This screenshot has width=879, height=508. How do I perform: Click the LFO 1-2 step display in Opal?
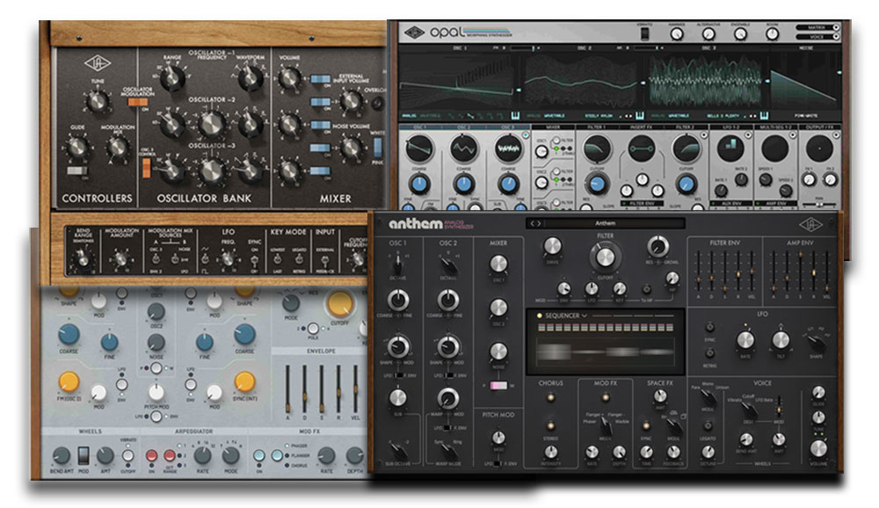[x=730, y=149]
